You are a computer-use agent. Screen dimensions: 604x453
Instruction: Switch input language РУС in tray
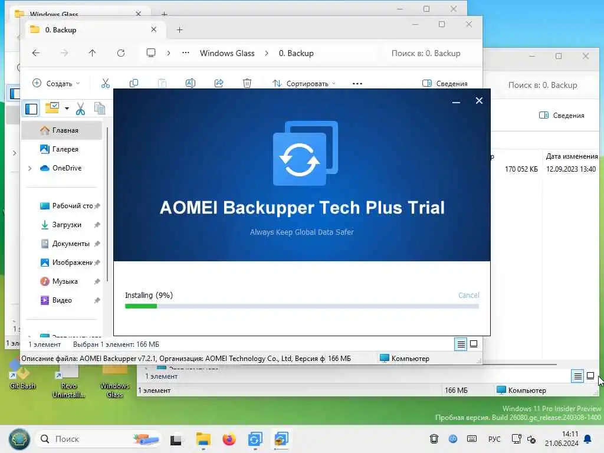coord(494,439)
